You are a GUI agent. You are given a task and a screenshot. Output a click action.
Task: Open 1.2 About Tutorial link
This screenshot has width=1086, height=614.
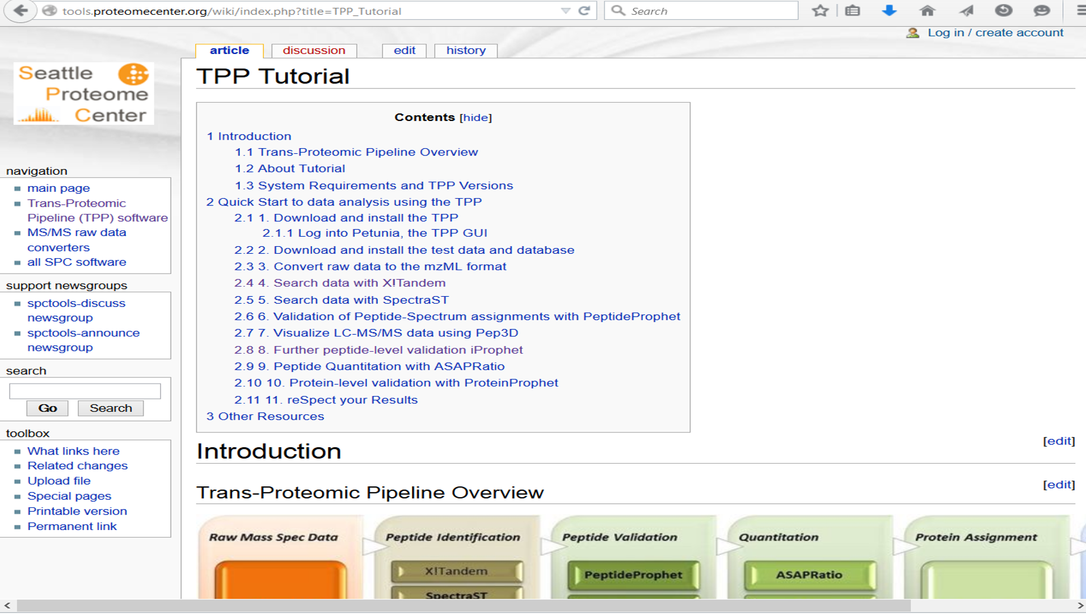tap(289, 169)
